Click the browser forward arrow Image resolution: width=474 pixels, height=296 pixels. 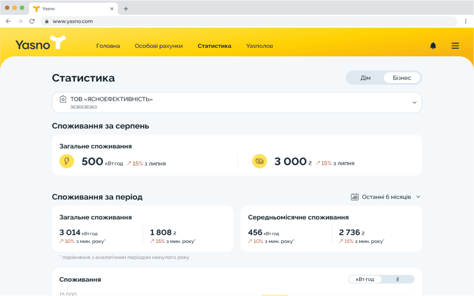coord(20,21)
